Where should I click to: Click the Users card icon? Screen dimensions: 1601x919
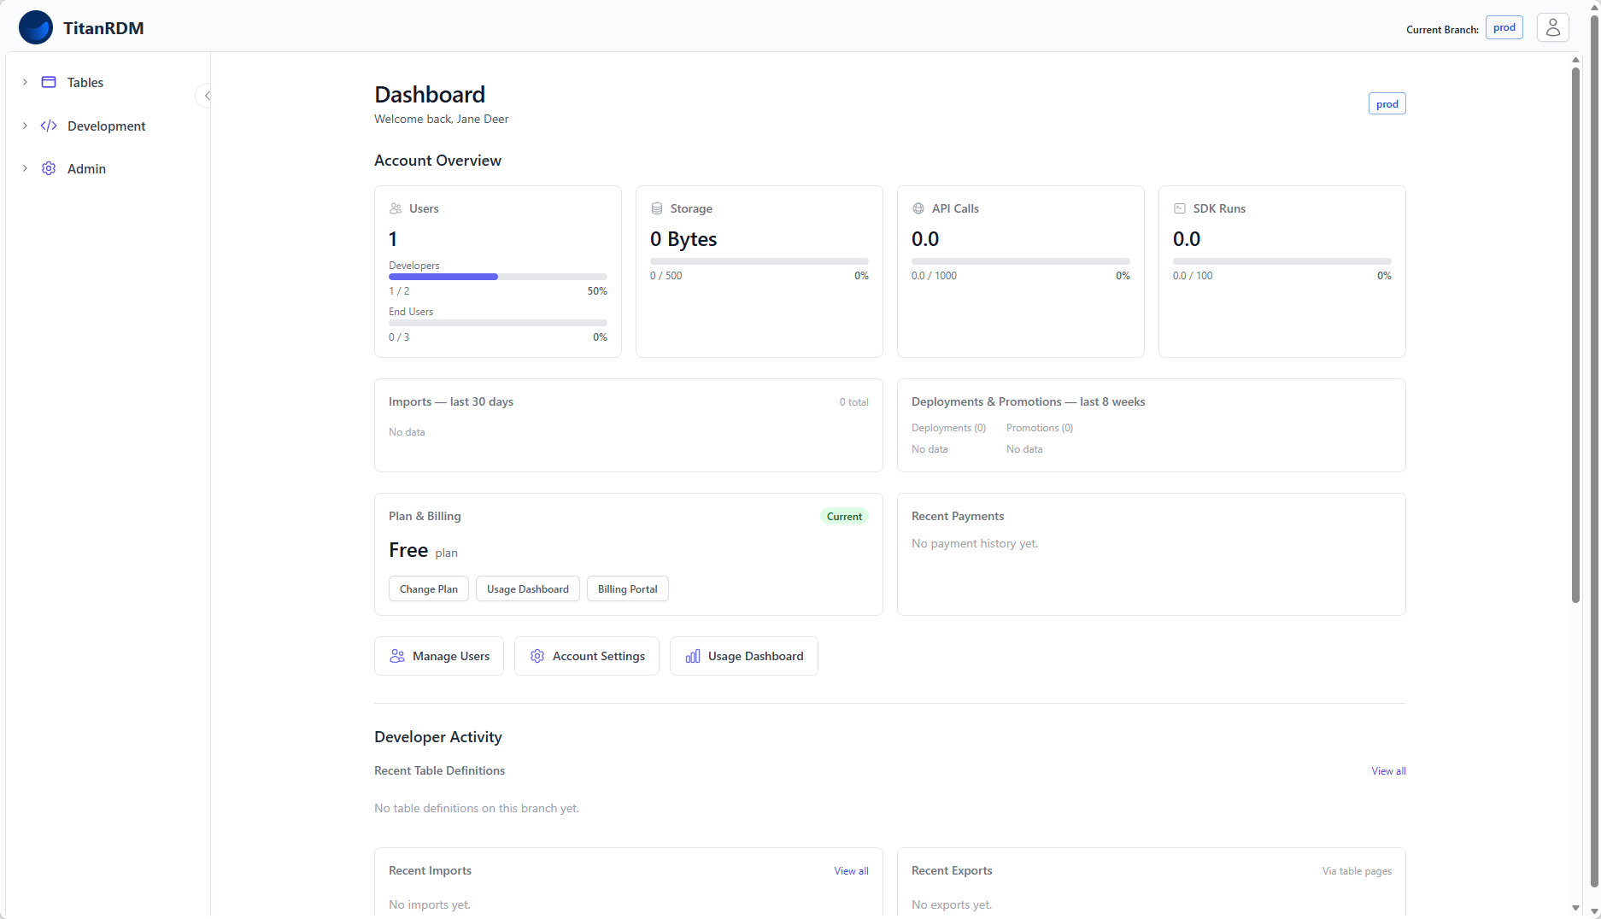(396, 208)
